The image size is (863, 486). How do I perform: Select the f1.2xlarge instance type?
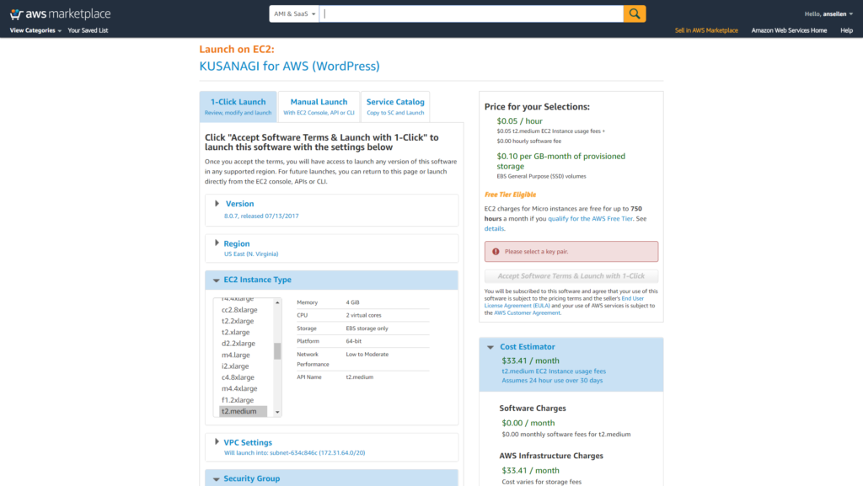tap(238, 400)
